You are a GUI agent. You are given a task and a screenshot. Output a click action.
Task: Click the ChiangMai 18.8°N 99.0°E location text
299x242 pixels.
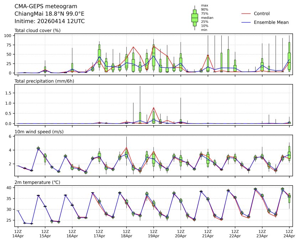tap(49, 14)
